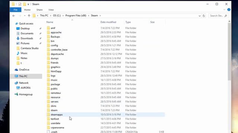Image resolution: width=238 pixels, height=133 pixels.
Task: Open the View ribbon tab
Action: (51, 10)
